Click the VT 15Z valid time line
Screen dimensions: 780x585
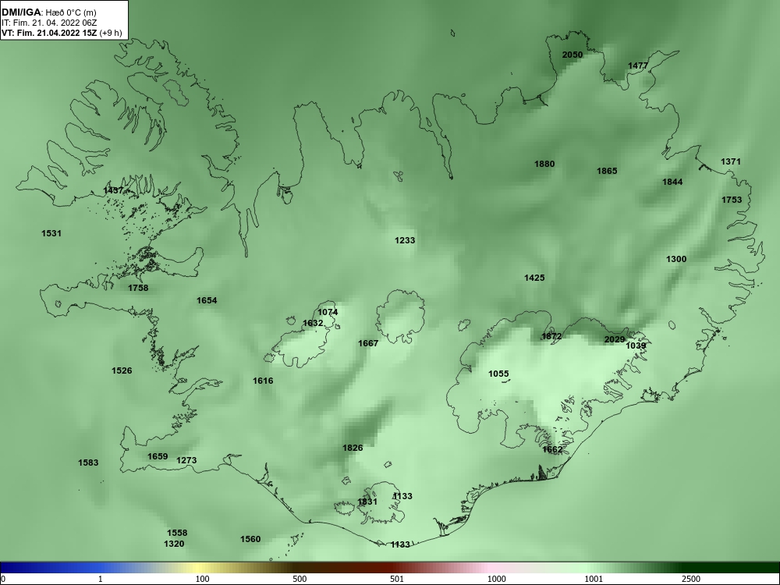coord(62,33)
